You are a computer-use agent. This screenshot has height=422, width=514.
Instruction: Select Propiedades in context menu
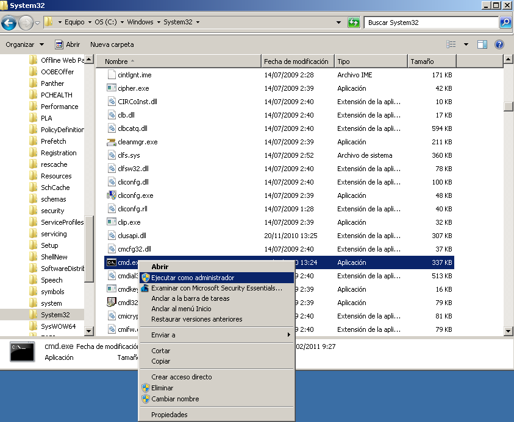click(x=170, y=415)
